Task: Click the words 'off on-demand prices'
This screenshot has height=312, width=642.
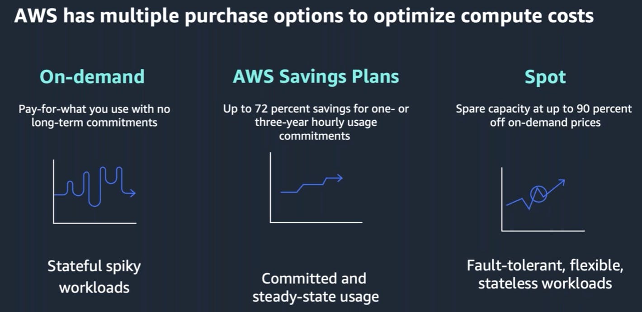Action: [x=545, y=123]
